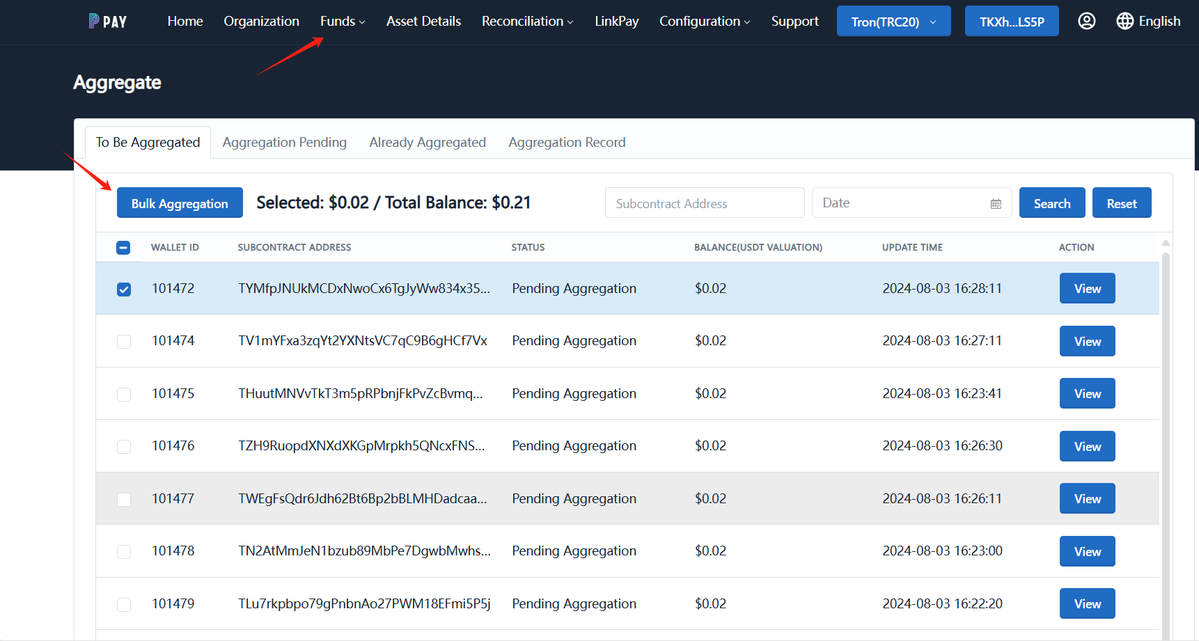The width and height of the screenshot is (1199, 641).
Task: Select the To Be Aggregated tab
Action: click(x=148, y=142)
